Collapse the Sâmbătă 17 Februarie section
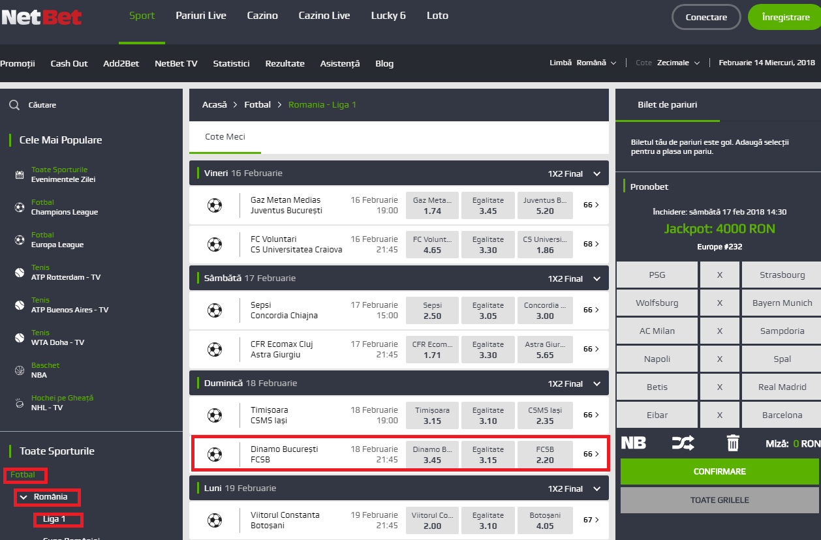 pyautogui.click(x=596, y=279)
